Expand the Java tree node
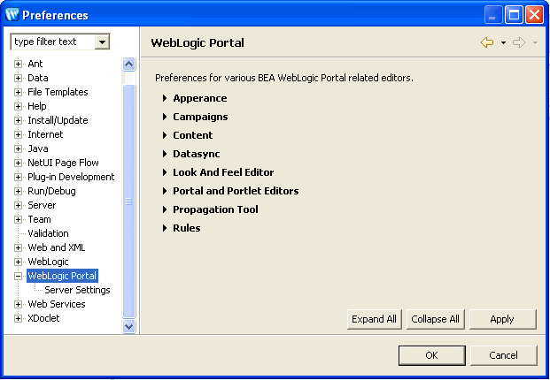 click(x=18, y=149)
